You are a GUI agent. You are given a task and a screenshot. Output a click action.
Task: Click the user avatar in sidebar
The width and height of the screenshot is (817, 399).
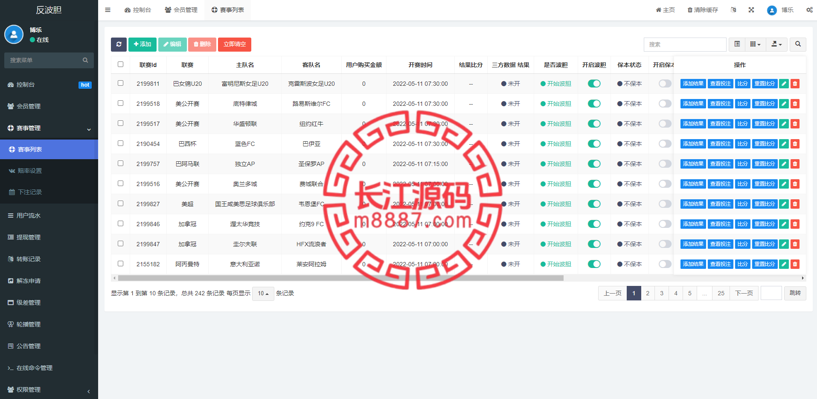pos(14,35)
